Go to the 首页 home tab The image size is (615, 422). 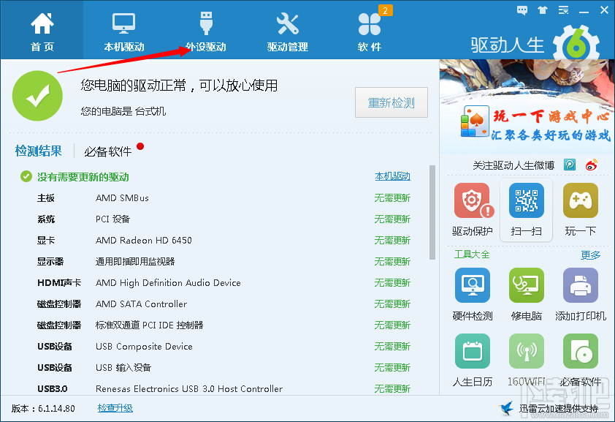click(42, 31)
